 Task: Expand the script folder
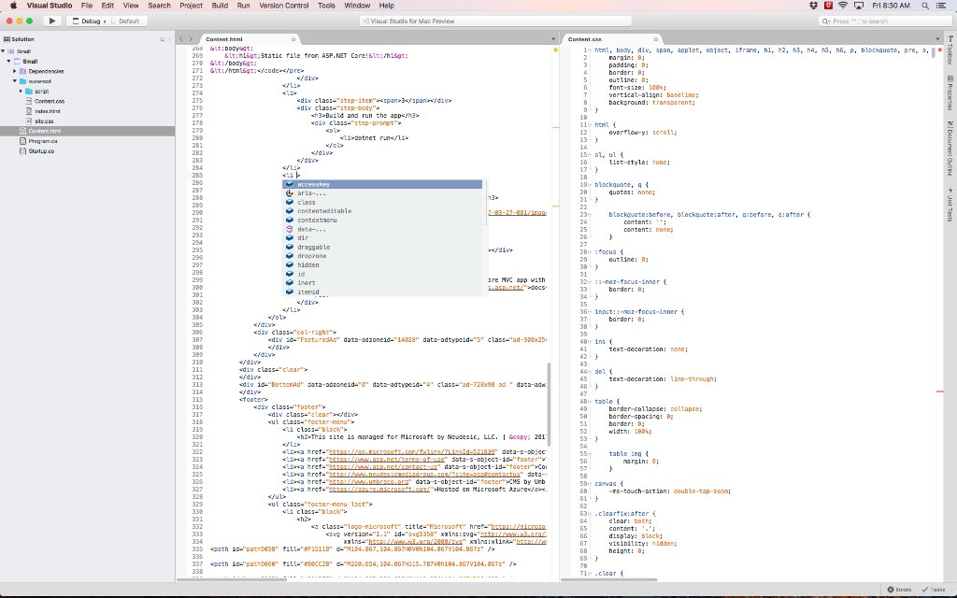21,91
